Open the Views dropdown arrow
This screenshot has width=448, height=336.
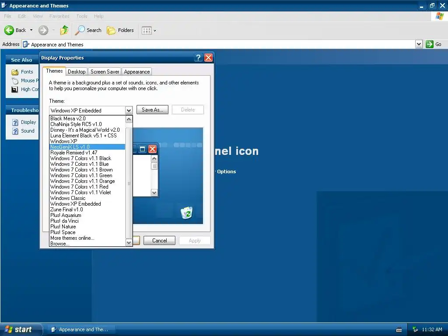(155, 31)
